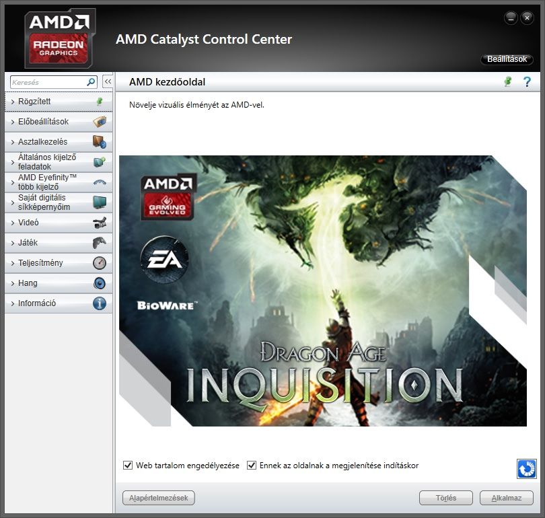Click the blue refresh web content icon

[526, 469]
